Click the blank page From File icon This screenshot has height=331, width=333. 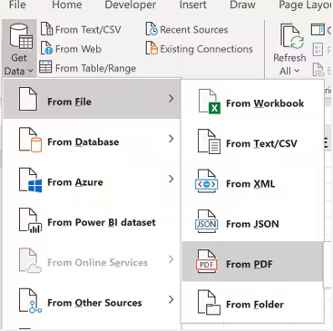pyautogui.click(x=28, y=99)
